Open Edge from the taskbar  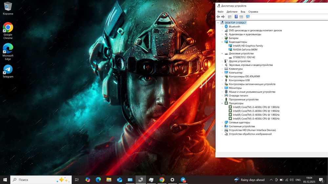98,180
